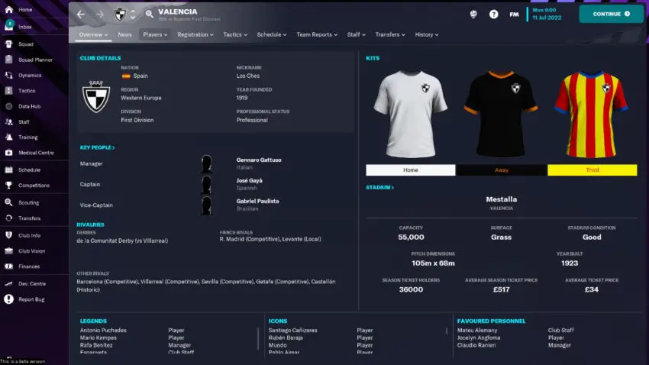
Task: Click the search magnifier icon beside Valencia
Action: point(150,14)
